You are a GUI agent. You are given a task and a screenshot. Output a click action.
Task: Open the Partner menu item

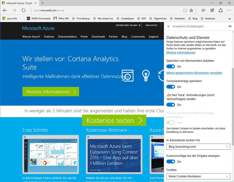click(x=113, y=36)
